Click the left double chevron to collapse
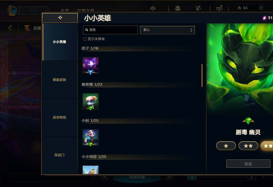273x187 pixels. click(10, 28)
